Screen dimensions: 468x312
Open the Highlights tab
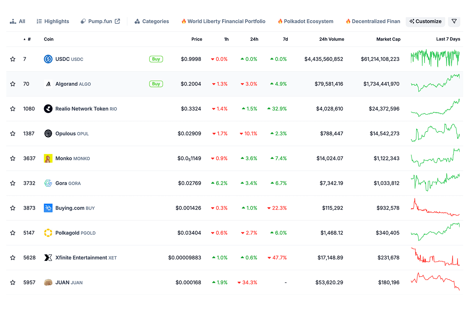[53, 21]
